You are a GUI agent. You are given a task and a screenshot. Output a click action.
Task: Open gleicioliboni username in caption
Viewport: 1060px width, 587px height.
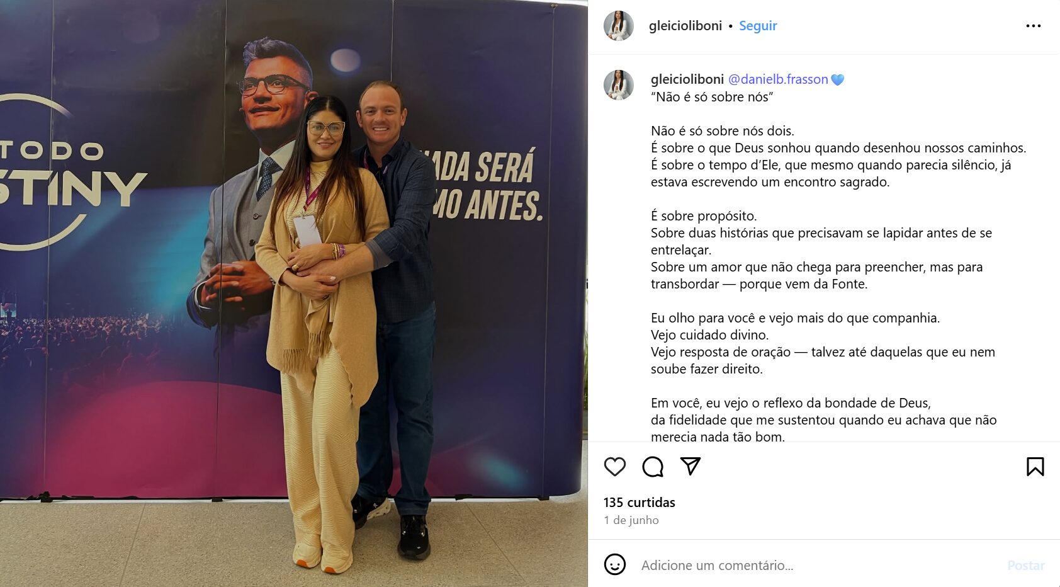pos(687,79)
